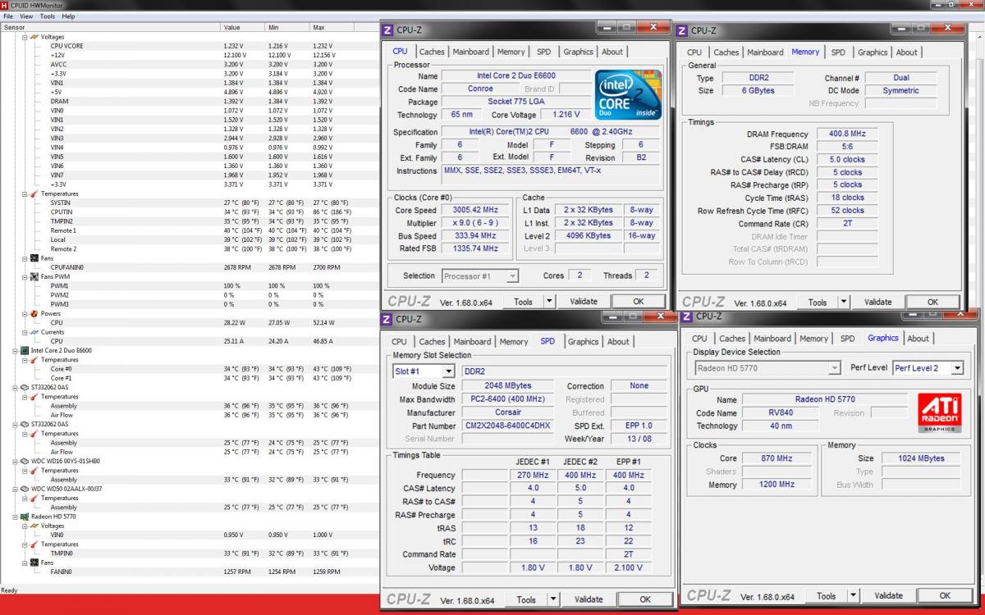Click the Min column header in HWMonitor
985x615 pixels.
(x=287, y=27)
